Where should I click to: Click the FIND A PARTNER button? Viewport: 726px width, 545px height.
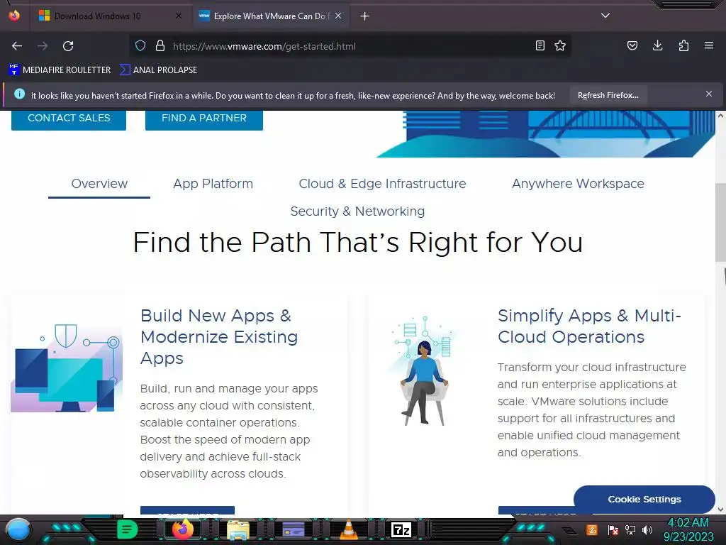204,119
